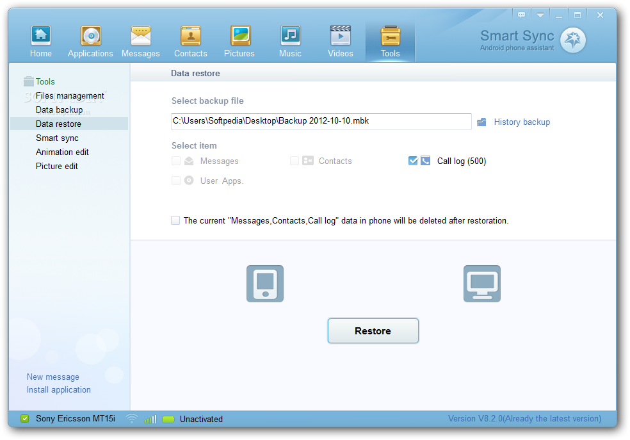
Task: Open Animation edit in sidebar
Action: tap(62, 152)
